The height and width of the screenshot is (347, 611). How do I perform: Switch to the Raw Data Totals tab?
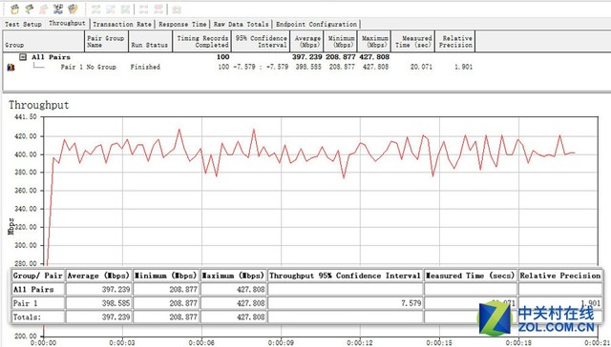[241, 24]
